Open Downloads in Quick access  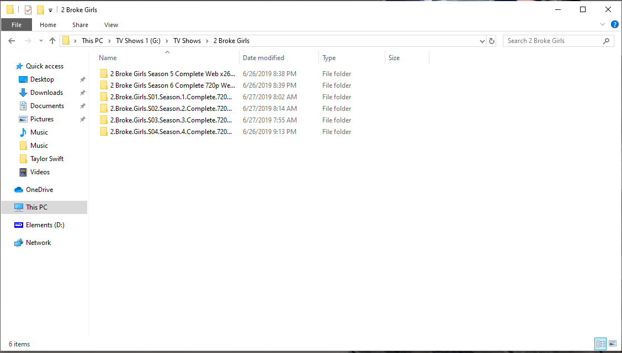point(46,93)
